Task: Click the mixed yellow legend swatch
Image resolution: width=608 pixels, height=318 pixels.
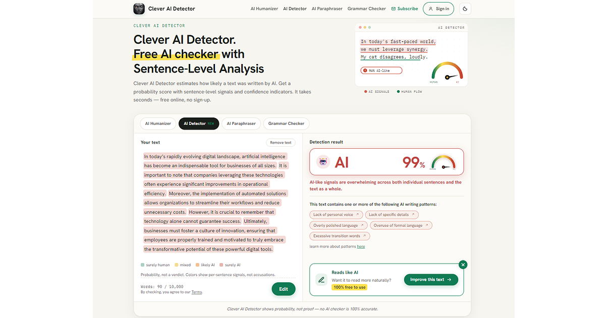Action: 177,265
